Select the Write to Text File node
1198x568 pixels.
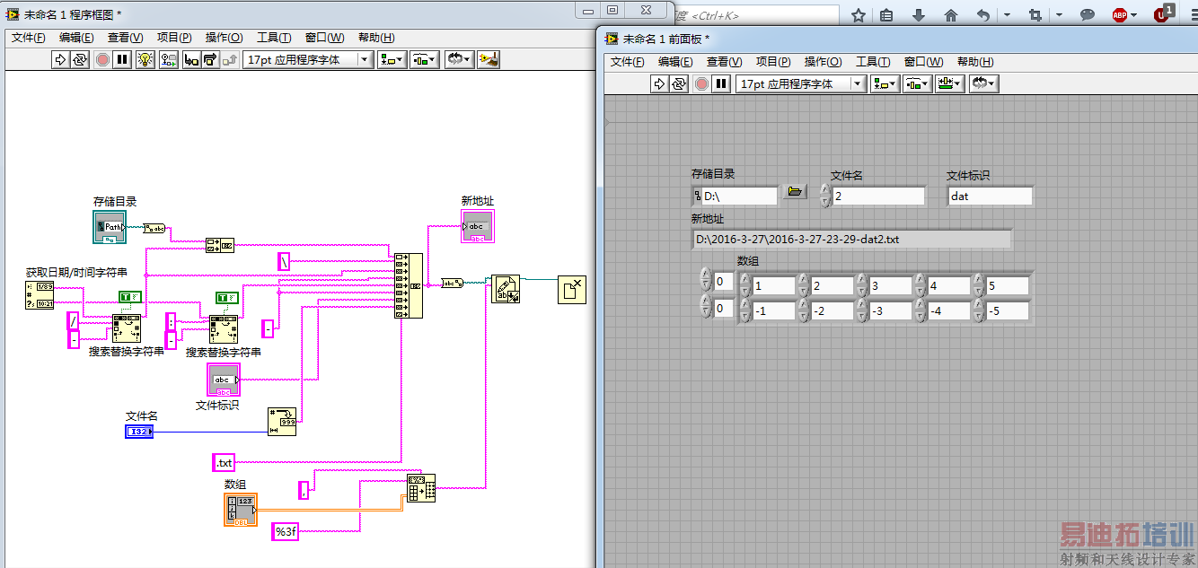[505, 289]
